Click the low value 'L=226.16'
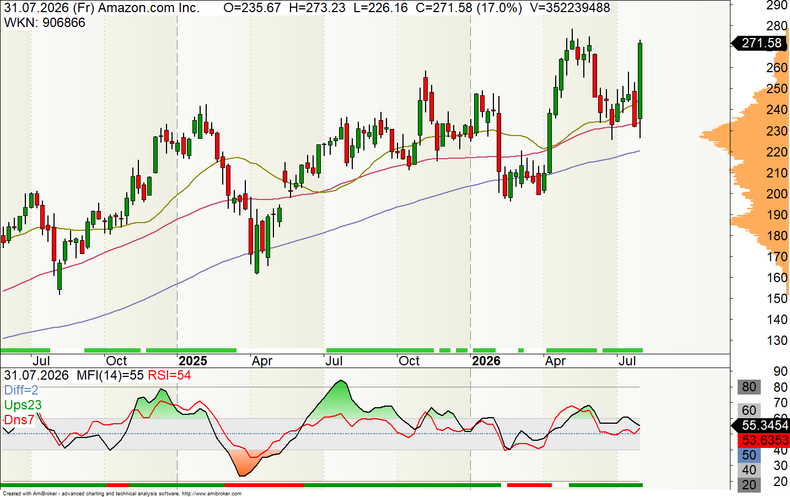790x497 pixels. 381,8
